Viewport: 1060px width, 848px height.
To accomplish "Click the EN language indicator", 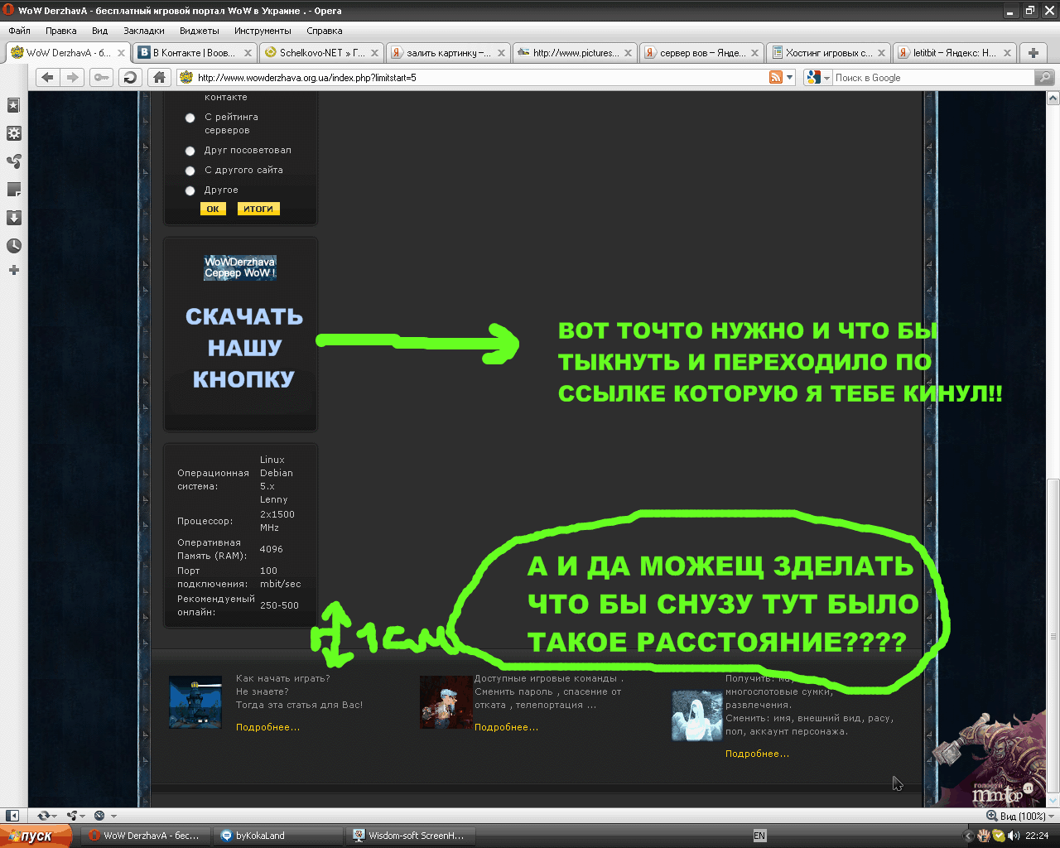I will coord(759,836).
